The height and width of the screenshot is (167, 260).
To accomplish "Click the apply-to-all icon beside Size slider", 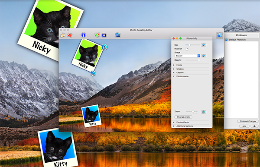I will 204,45.
